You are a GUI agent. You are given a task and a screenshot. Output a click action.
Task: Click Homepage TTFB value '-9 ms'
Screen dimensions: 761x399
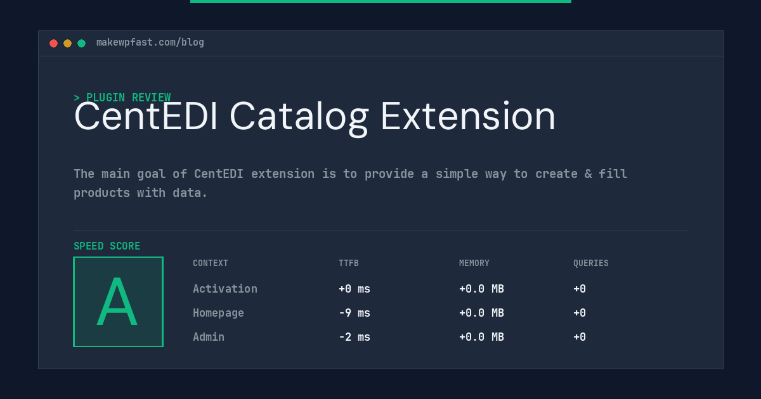click(x=354, y=313)
